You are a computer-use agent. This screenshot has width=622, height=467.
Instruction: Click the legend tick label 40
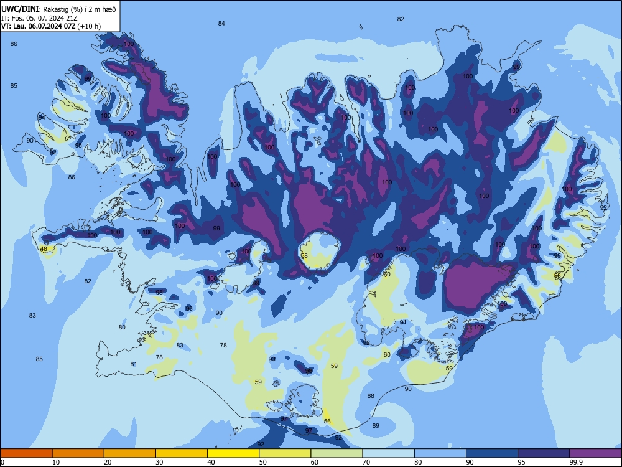(x=211, y=462)
